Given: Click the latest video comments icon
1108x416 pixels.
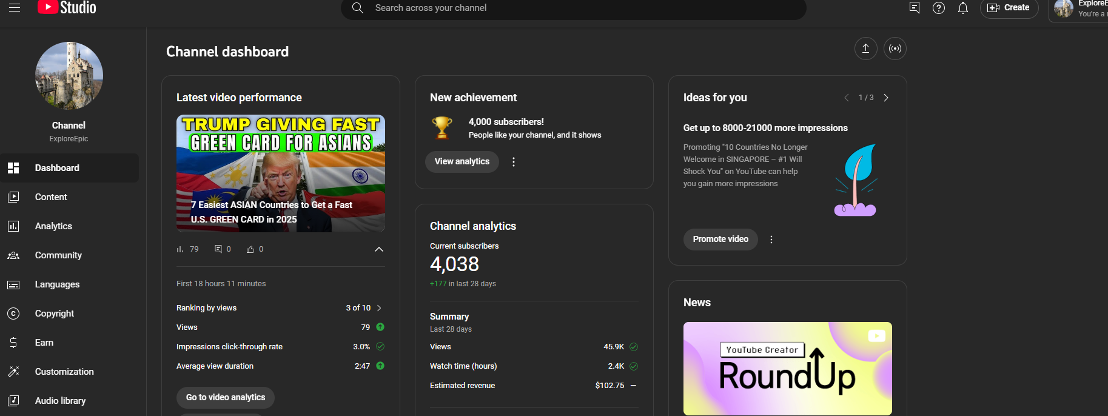Looking at the screenshot, I should coord(218,249).
